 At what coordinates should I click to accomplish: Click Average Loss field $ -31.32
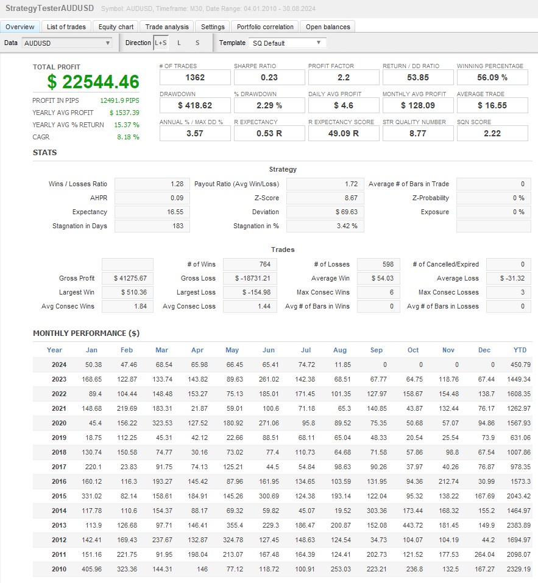tap(509, 278)
